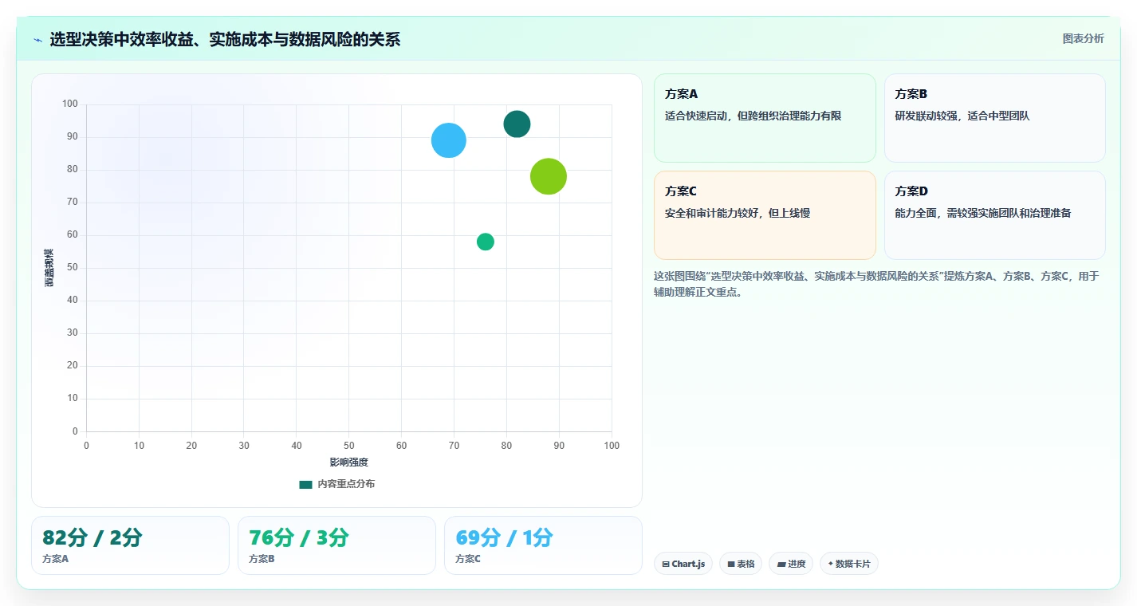Click the 覆盖范围 y-axis label
Viewport: 1137px width, 606px height.
click(x=49, y=268)
